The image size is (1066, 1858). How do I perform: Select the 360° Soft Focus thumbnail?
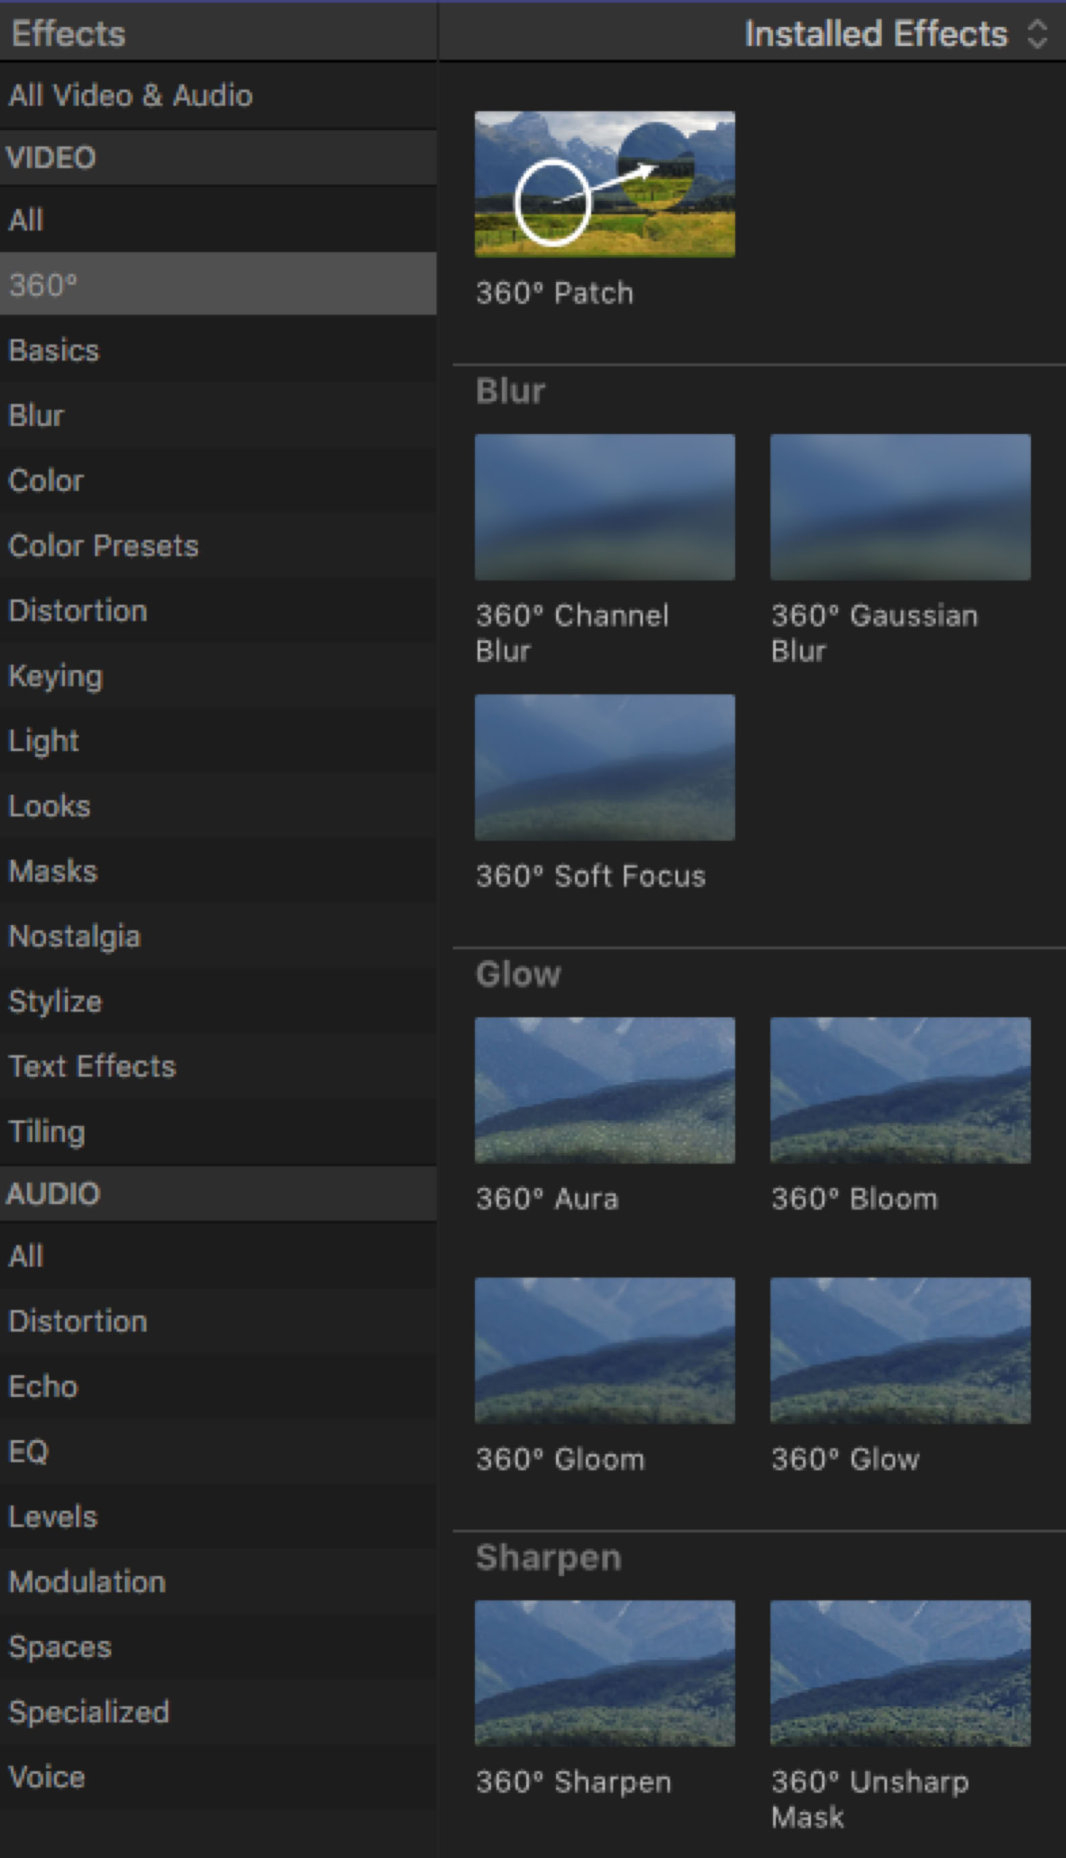point(604,767)
